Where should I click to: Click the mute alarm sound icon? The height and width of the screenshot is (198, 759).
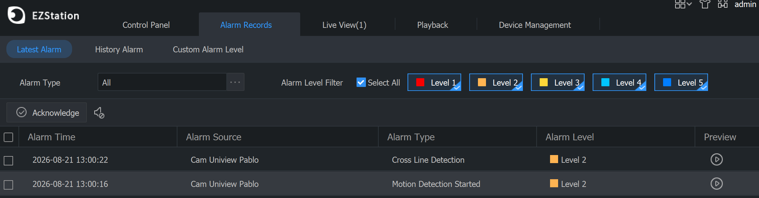(x=99, y=113)
